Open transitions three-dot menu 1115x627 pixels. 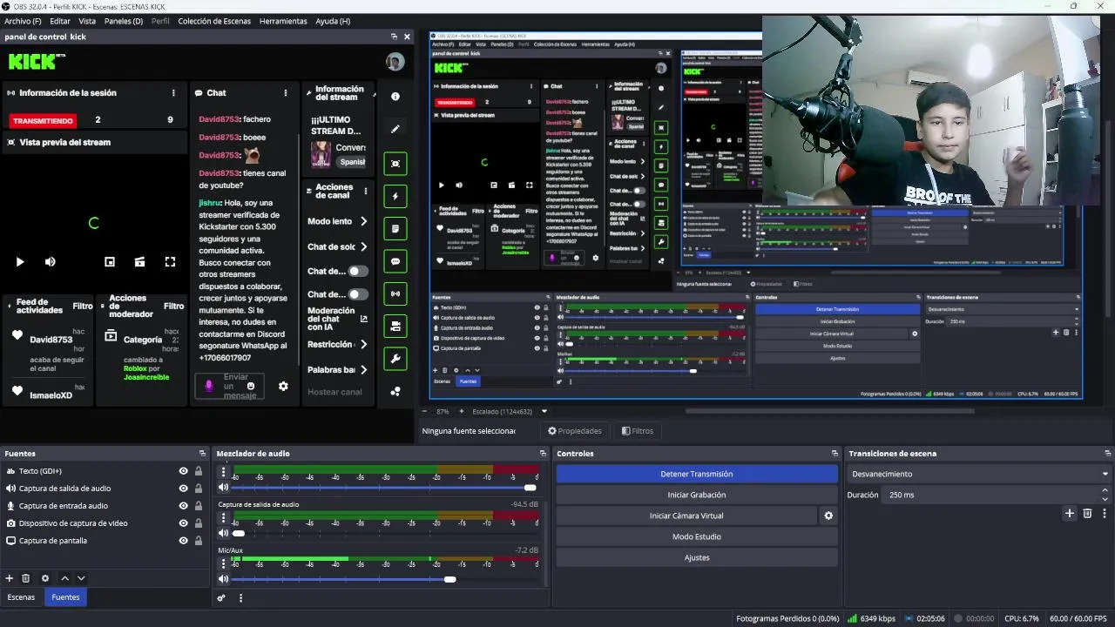tap(1105, 514)
